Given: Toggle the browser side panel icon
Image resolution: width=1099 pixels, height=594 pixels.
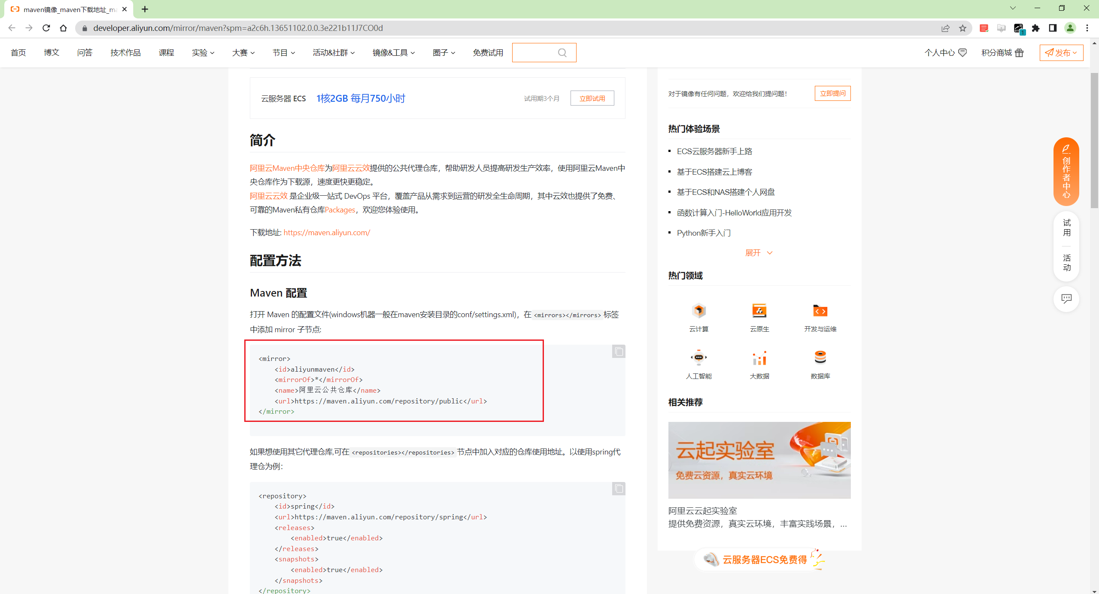Looking at the screenshot, I should coord(1053,28).
